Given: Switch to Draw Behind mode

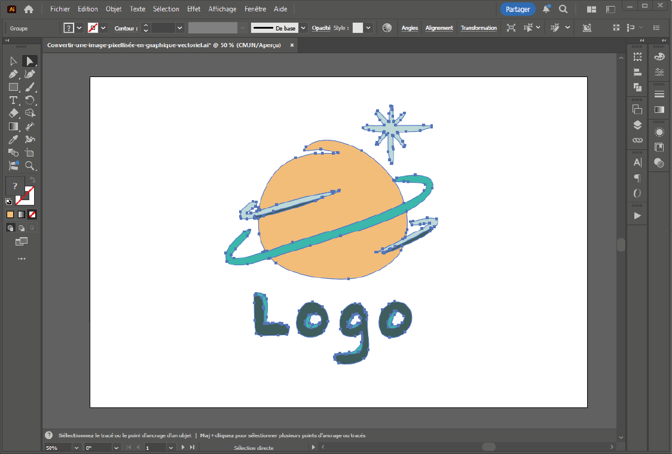Looking at the screenshot, I should pyautogui.click(x=22, y=228).
